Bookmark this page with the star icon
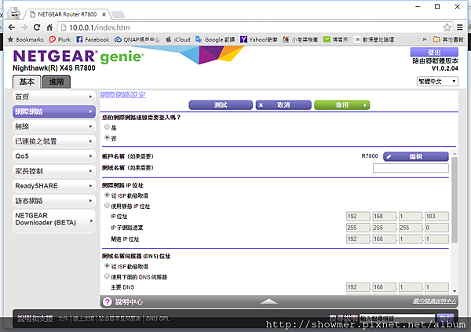The height and width of the screenshot is (332, 471). [447, 25]
